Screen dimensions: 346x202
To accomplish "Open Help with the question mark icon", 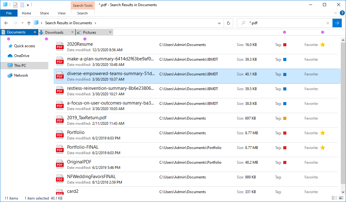I will pos(342,13).
